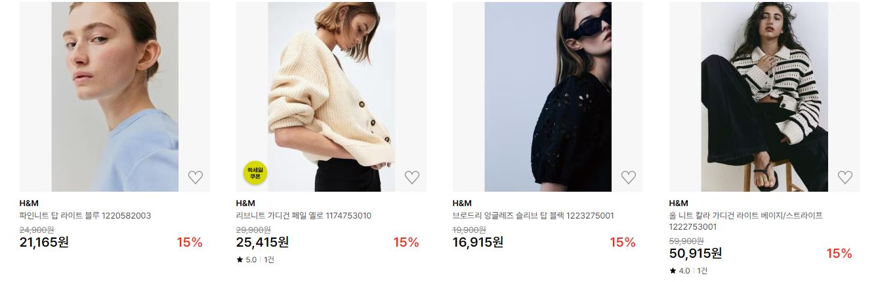Open product title 파인니트 탑 라이트 블루 1220582003
878x282 pixels.
point(86,215)
